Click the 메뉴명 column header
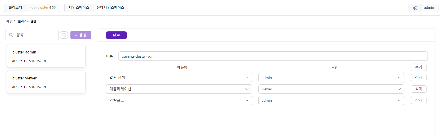 coord(182,67)
